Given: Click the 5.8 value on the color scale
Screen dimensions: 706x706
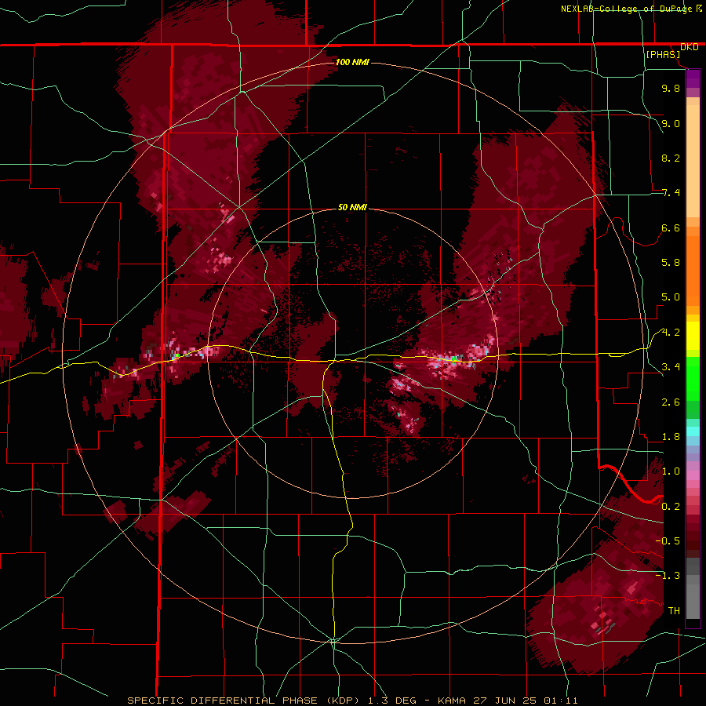Looking at the screenshot, I should tap(671, 263).
